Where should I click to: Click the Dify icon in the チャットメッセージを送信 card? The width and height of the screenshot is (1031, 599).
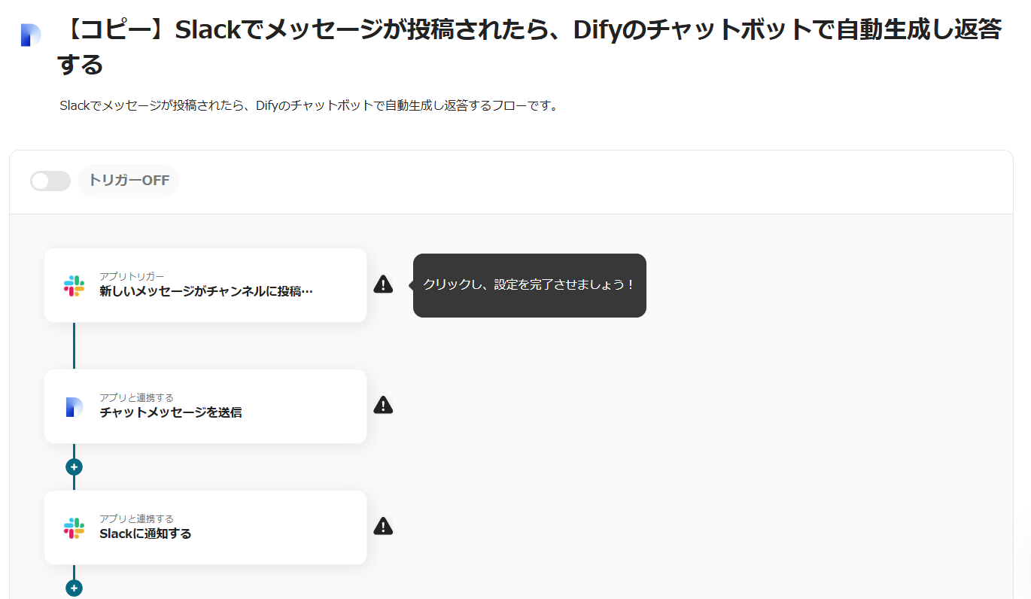tap(74, 406)
